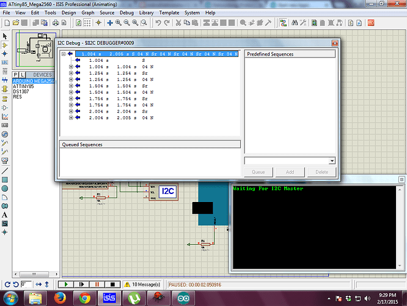Image resolution: width=407 pixels, height=306 pixels.
Task: Open the predefined sequences dropdown
Action: 332,160
